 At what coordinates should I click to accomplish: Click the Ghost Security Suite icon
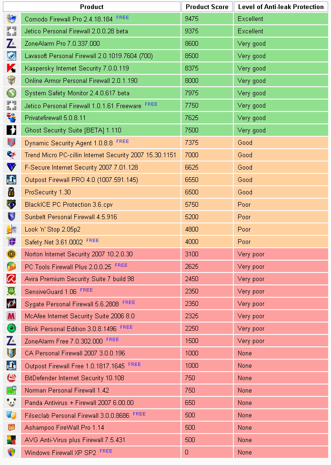tap(11, 130)
